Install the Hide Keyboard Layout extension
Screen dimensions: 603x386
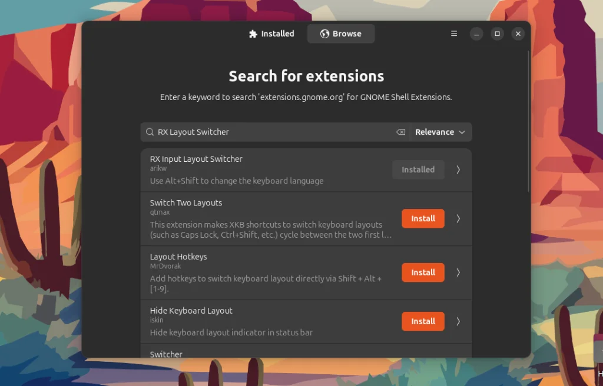423,321
